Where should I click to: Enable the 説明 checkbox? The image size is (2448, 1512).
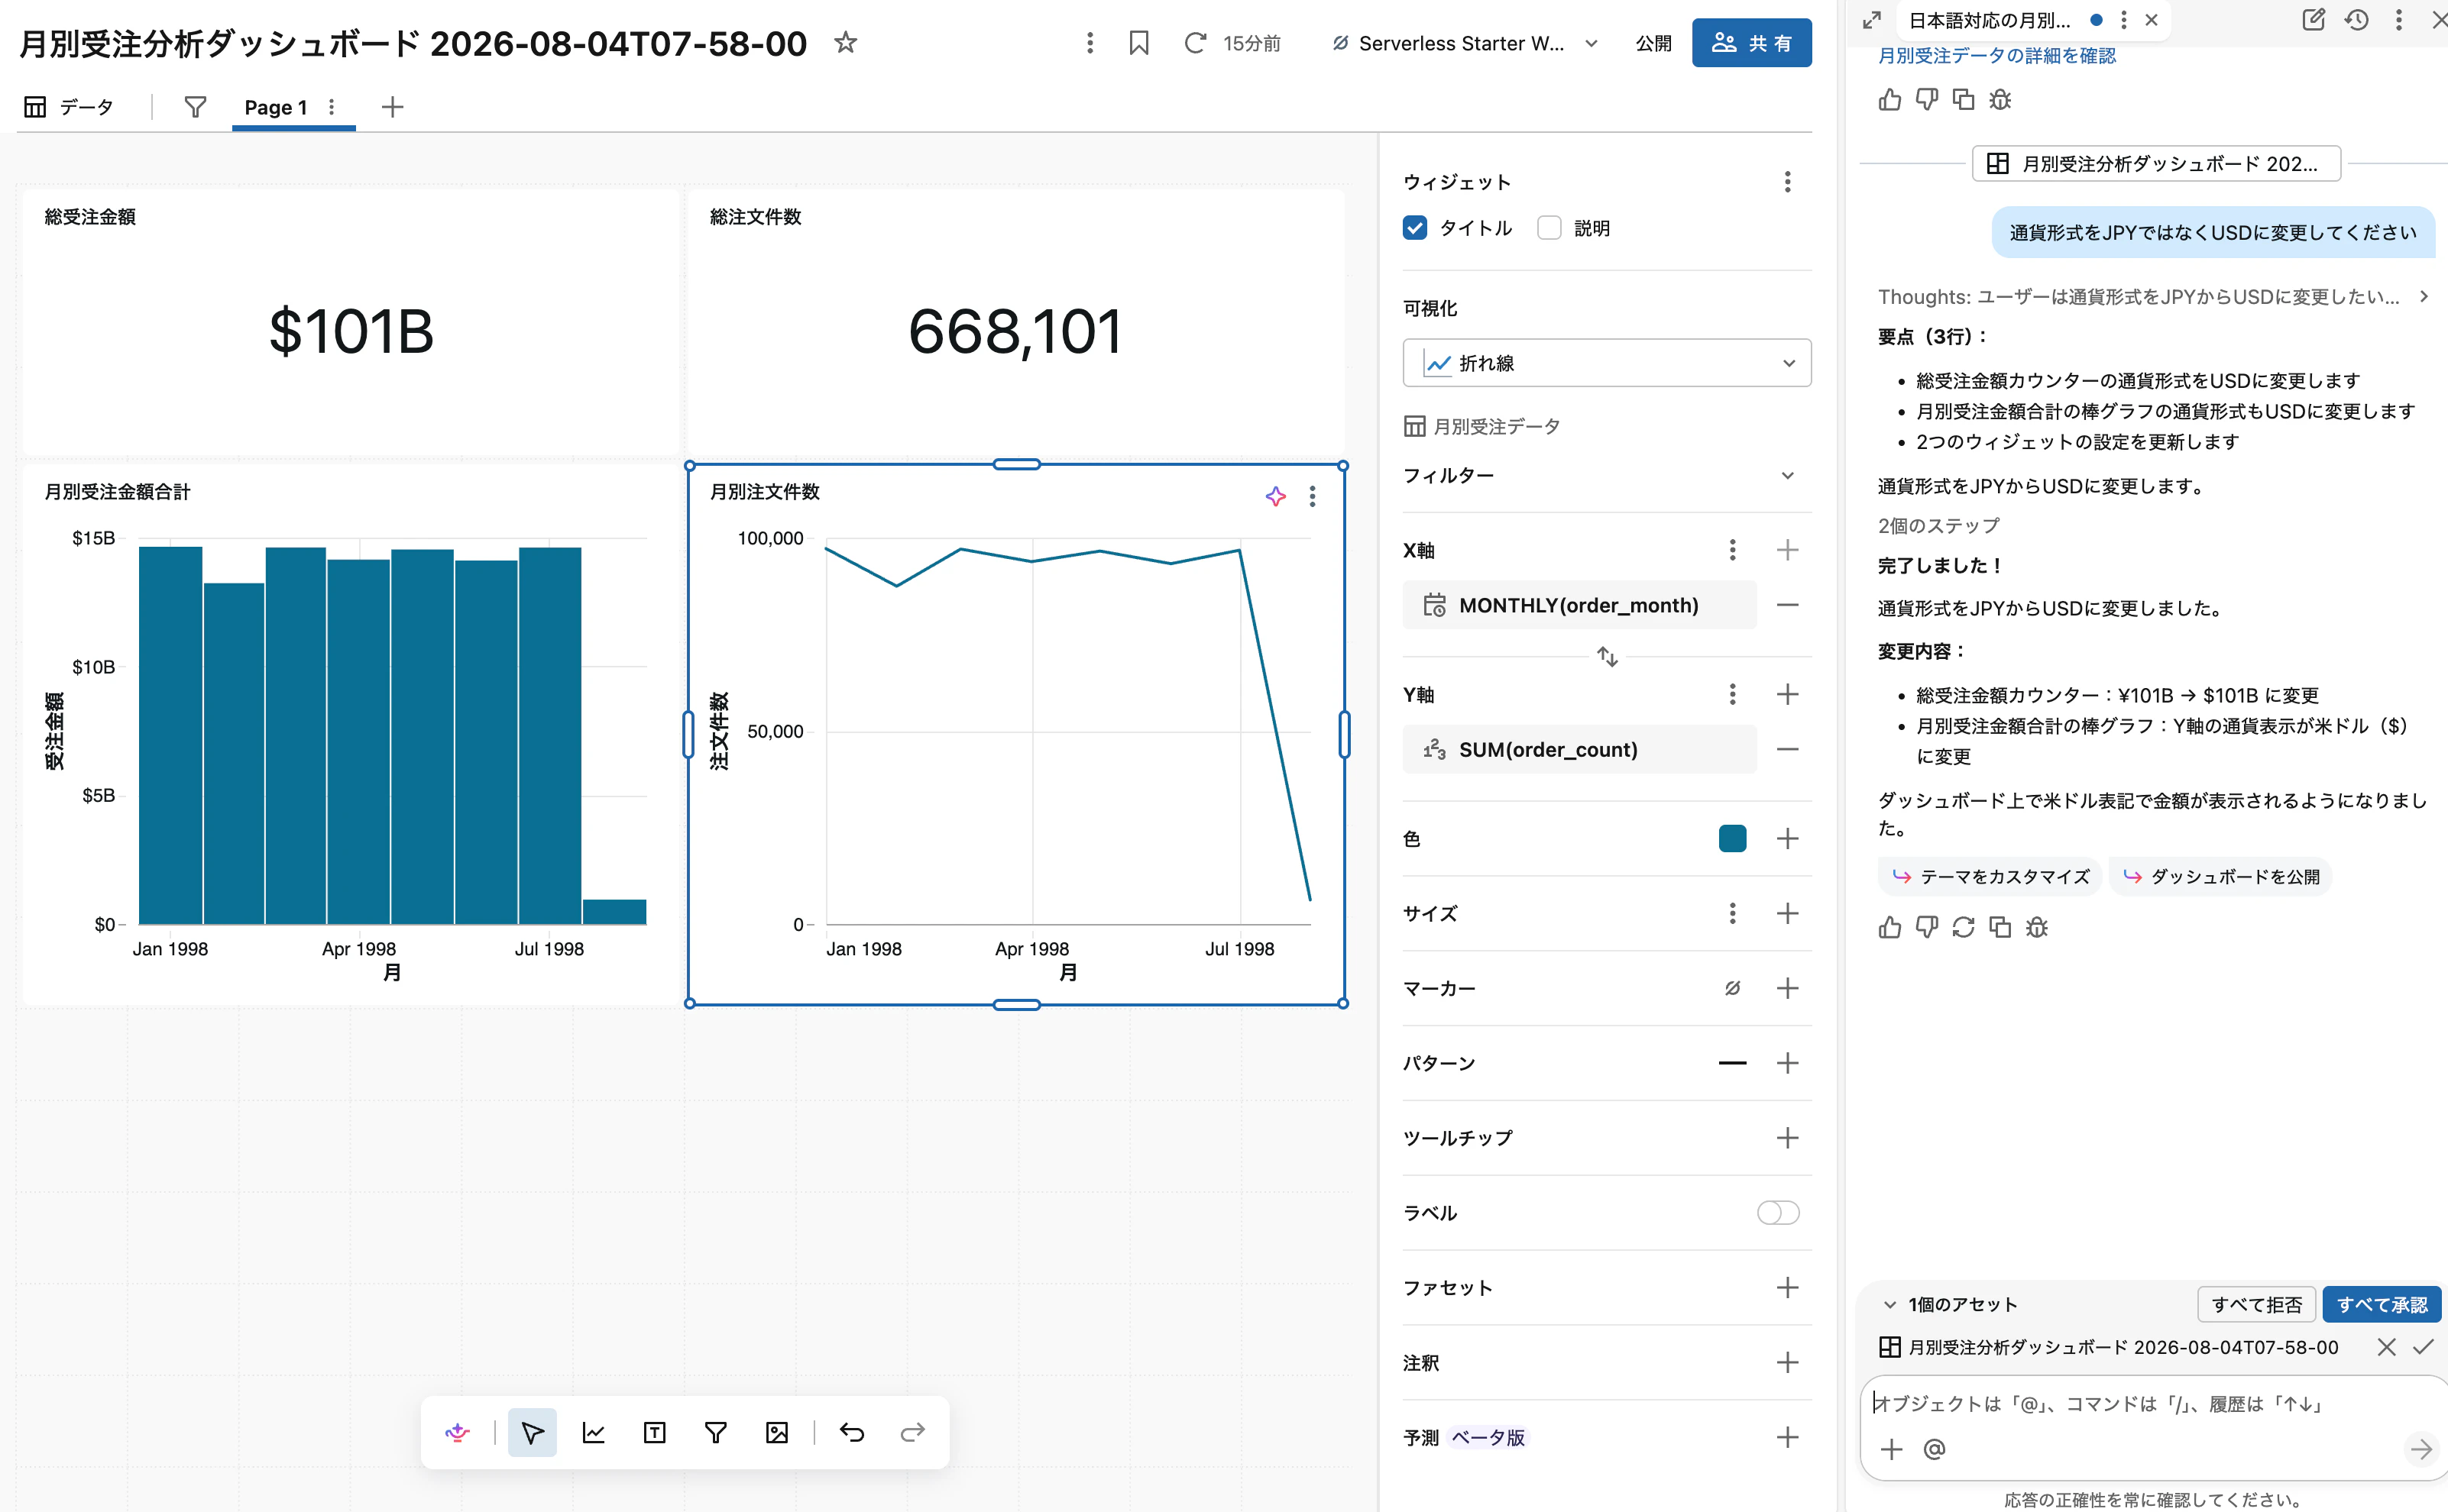1549,228
